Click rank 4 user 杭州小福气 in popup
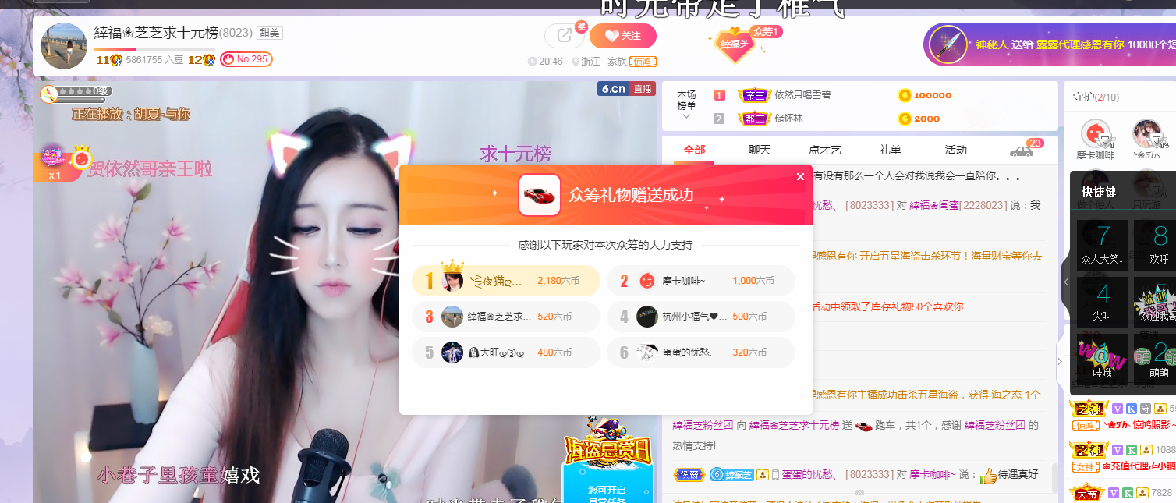 click(701, 317)
